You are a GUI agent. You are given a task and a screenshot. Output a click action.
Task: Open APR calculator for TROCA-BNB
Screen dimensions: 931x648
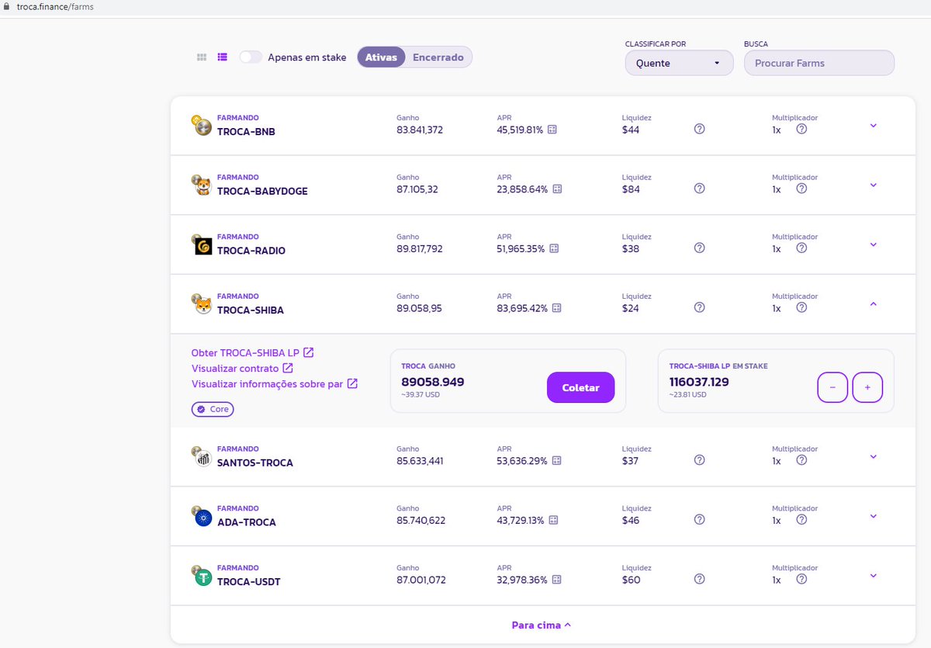pos(552,130)
